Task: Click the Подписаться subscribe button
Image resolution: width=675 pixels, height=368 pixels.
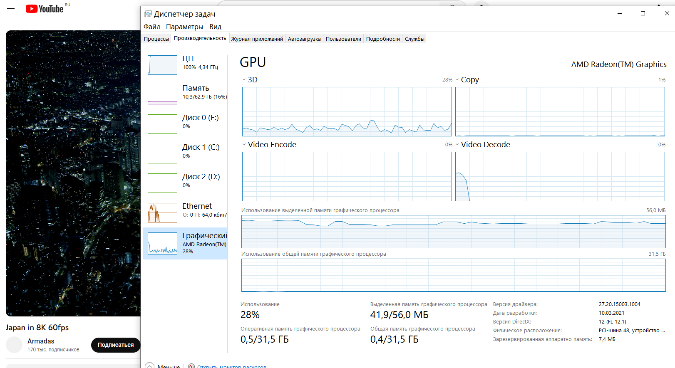Action: [x=116, y=345]
